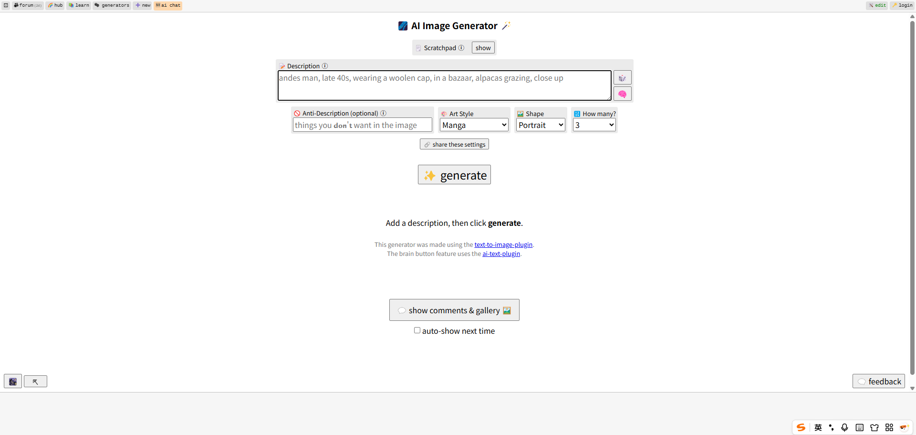This screenshot has height=435, width=916.
Task: Open the info tooltip next to Description
Action: pos(325,66)
